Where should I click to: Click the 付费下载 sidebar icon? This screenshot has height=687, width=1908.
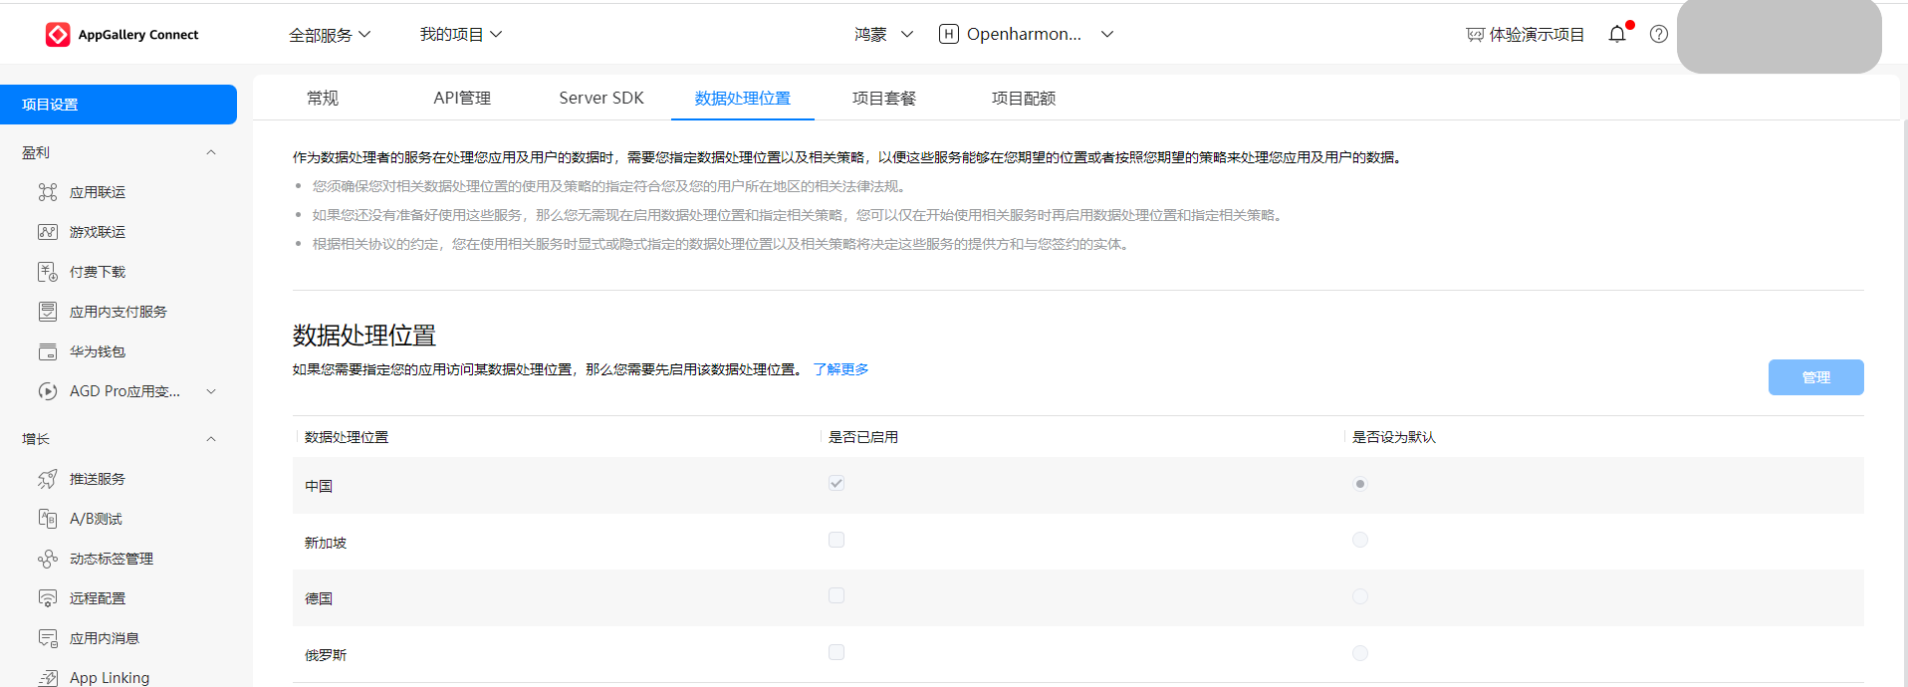click(x=48, y=272)
